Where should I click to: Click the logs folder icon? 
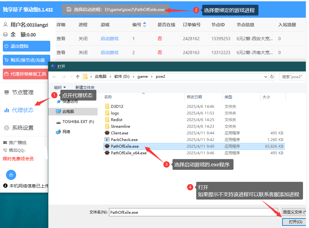tap(107, 113)
